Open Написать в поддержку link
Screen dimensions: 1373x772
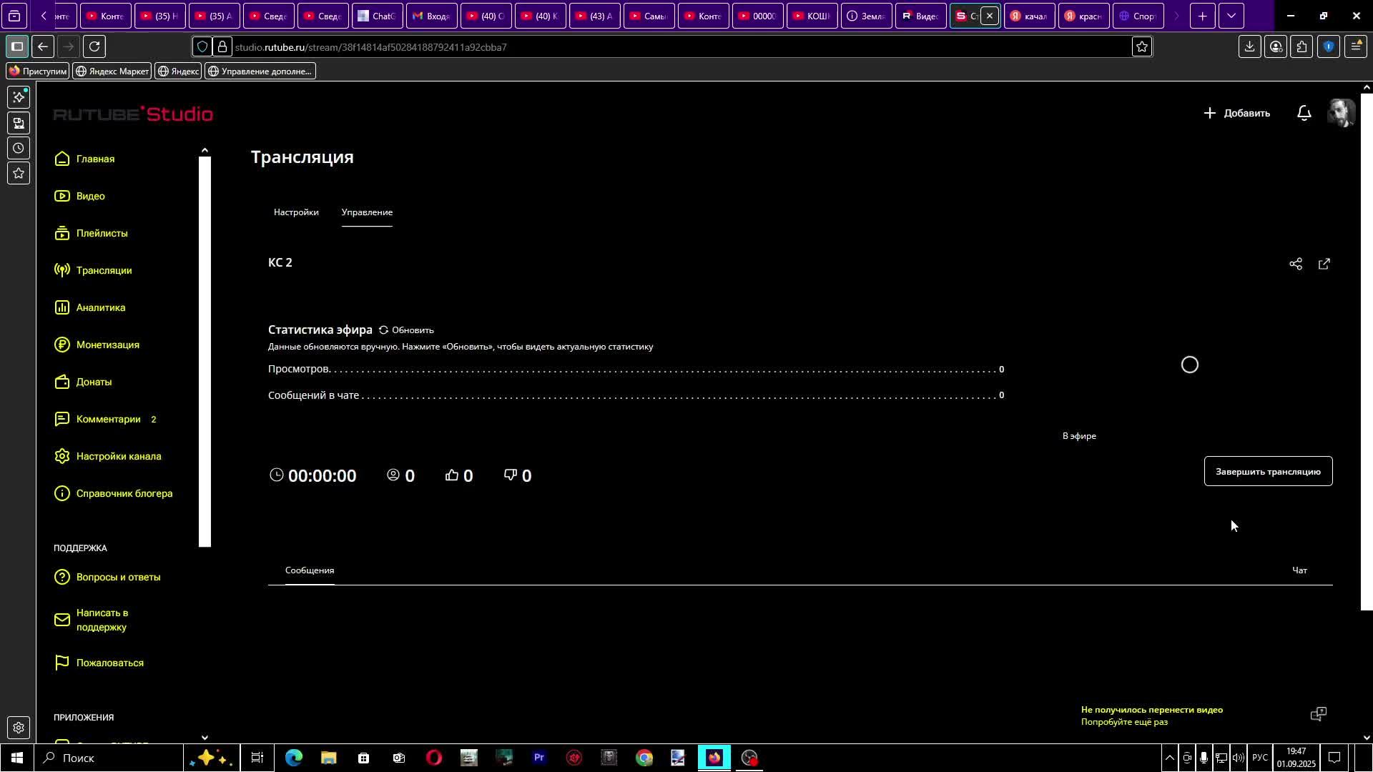[x=102, y=620]
